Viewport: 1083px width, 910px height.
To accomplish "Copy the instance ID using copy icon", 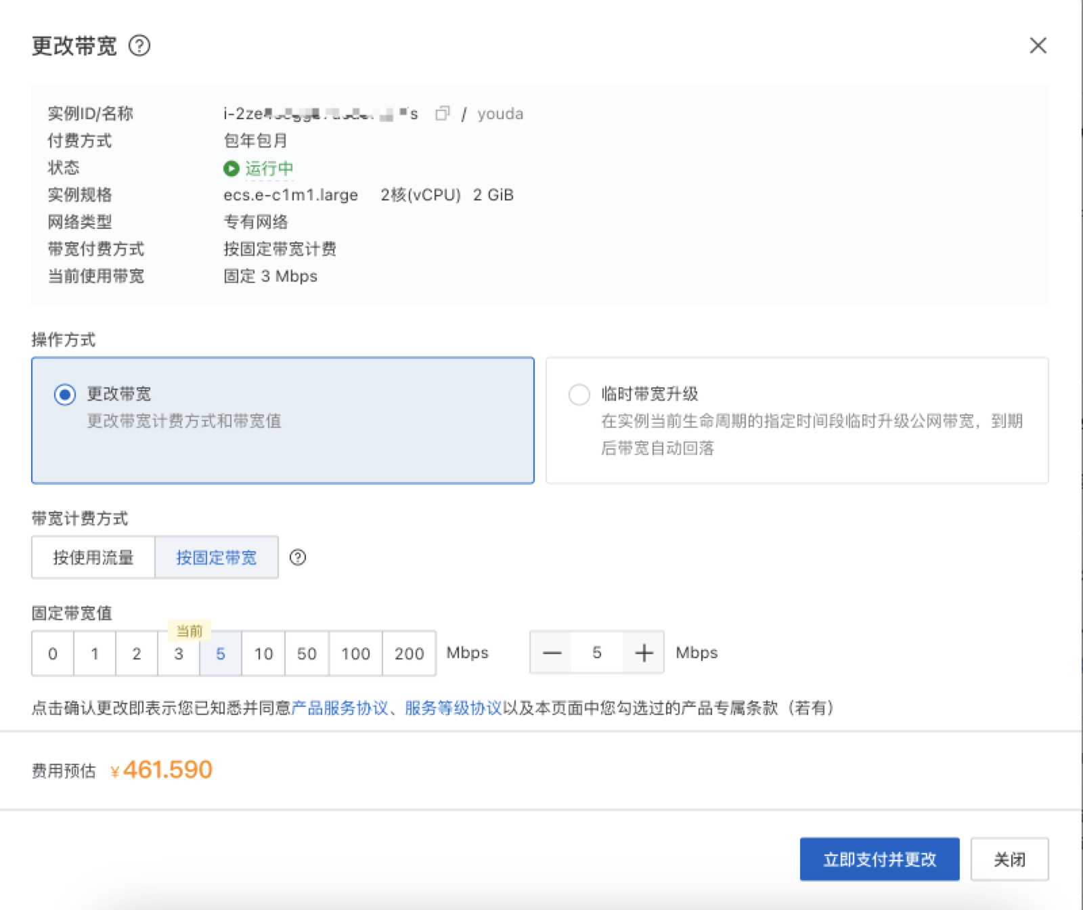I will [x=442, y=114].
